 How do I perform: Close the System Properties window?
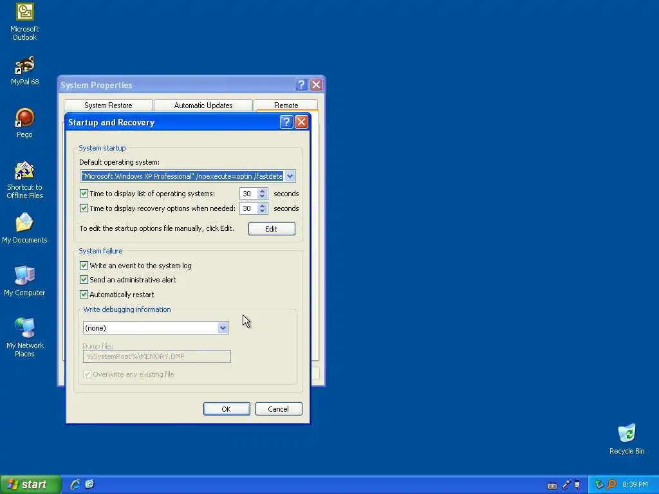316,85
